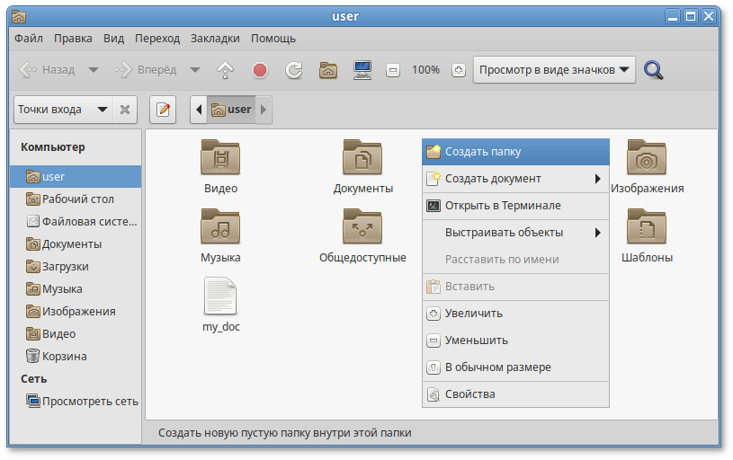Click the zoom out minus icon

pos(393,70)
